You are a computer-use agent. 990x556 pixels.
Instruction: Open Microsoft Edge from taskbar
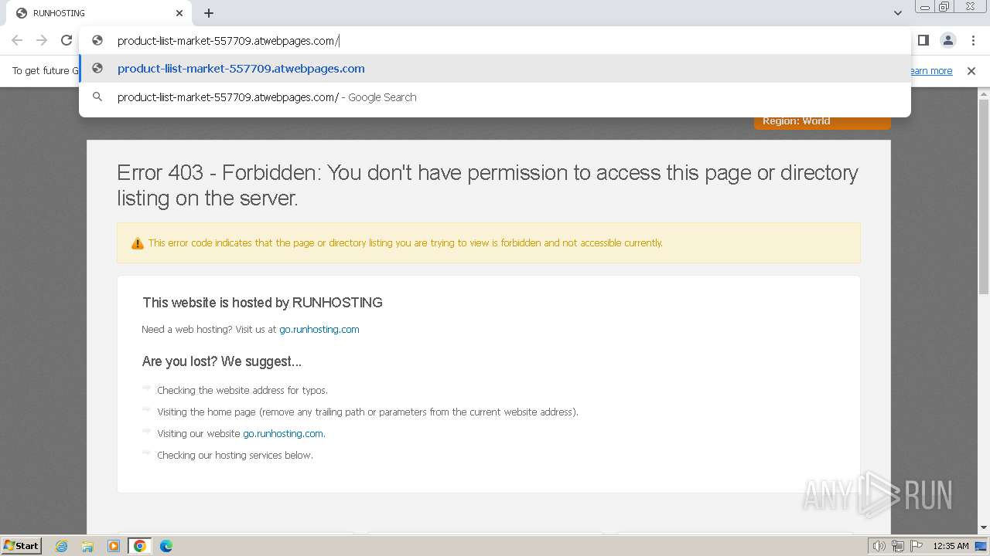pyautogui.click(x=166, y=546)
